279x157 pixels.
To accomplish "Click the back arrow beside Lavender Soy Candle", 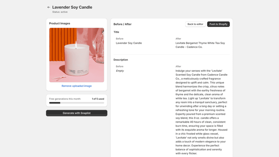I will pos(49,7).
